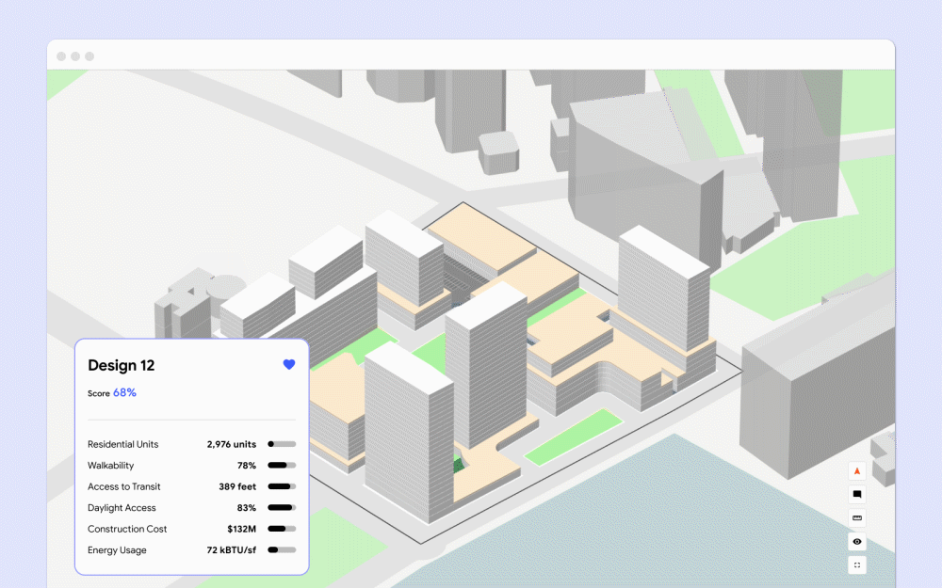This screenshot has height=588, width=942.
Task: Click the red window close dot
Action: tap(61, 56)
